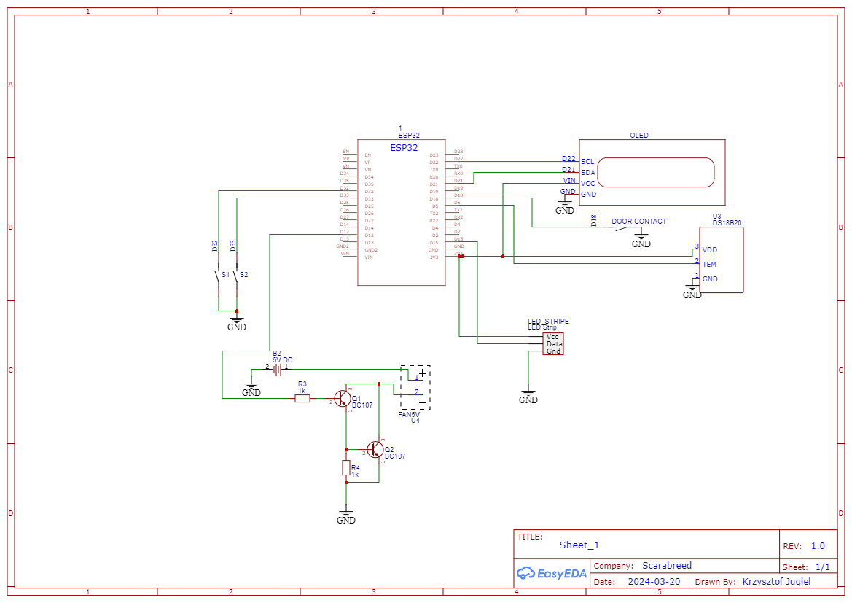Click the Krzysztof Jugiel drawn-by name

click(775, 582)
